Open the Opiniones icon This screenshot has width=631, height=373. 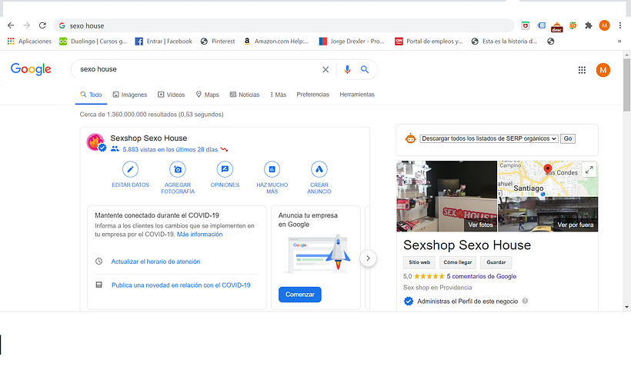tap(225, 169)
